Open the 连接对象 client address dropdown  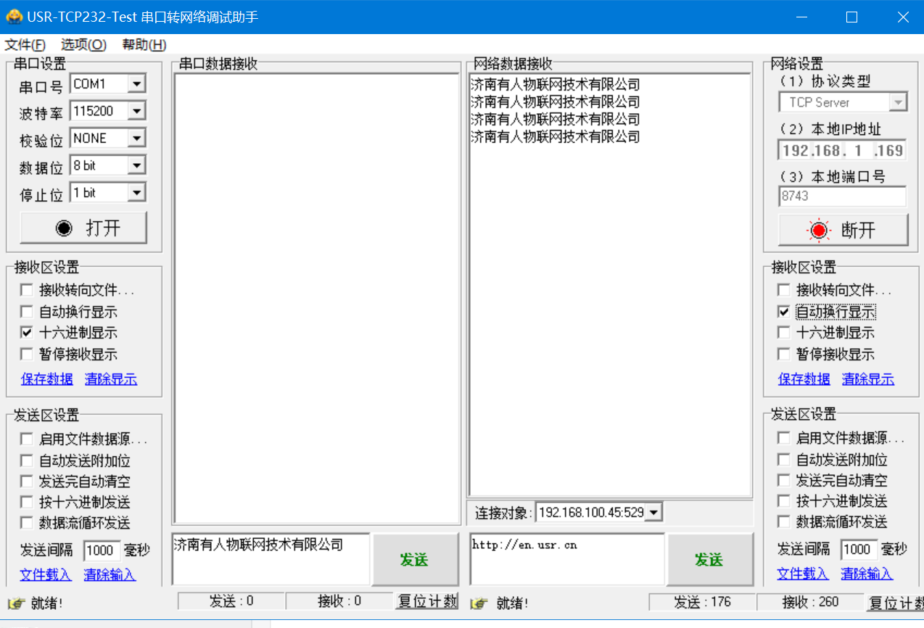[653, 512]
